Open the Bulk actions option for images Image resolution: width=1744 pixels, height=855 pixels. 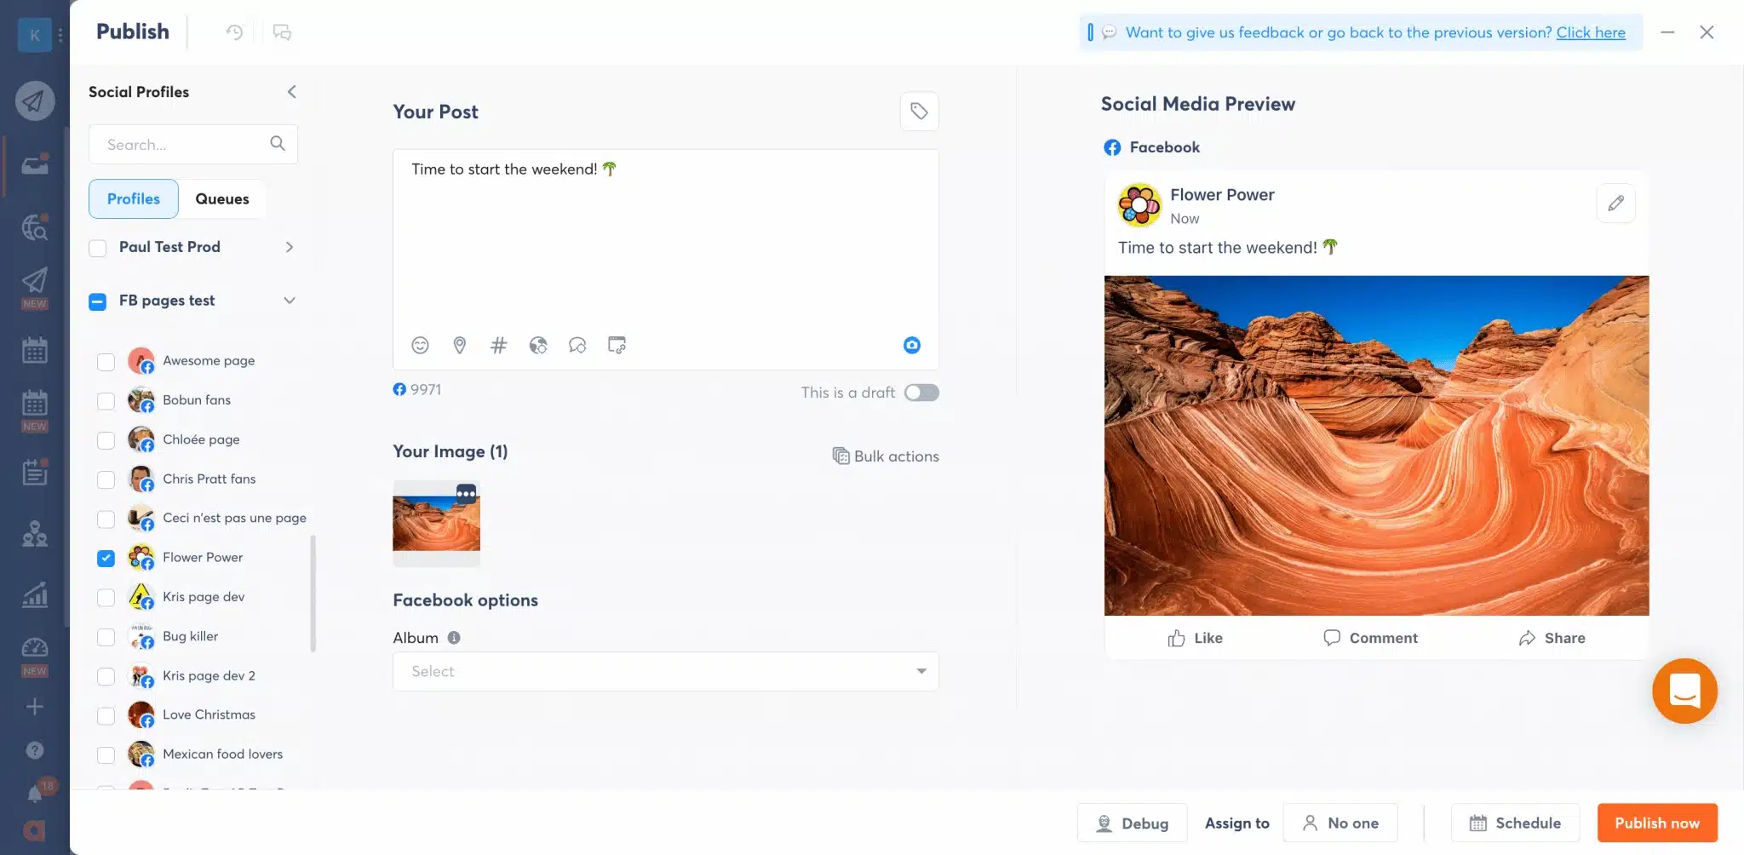tap(886, 456)
